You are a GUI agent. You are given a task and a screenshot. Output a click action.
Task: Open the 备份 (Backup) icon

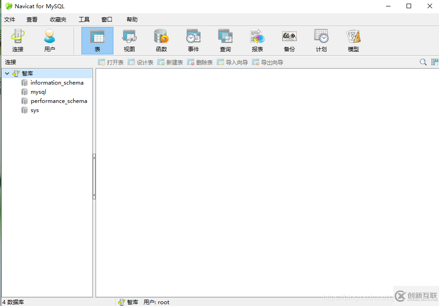pyautogui.click(x=289, y=40)
